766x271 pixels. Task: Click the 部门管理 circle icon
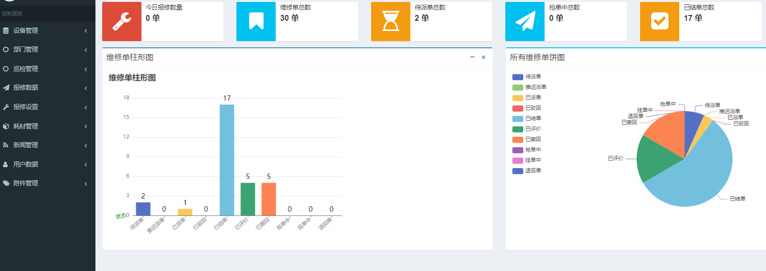pyautogui.click(x=6, y=49)
